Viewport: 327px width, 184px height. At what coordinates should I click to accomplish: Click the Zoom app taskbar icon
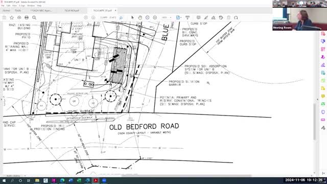point(104,180)
